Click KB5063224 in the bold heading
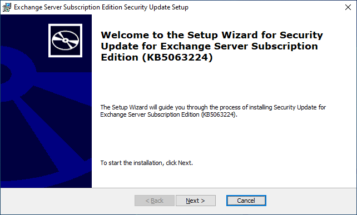Viewport: 357px width, 215px height. 177,57
